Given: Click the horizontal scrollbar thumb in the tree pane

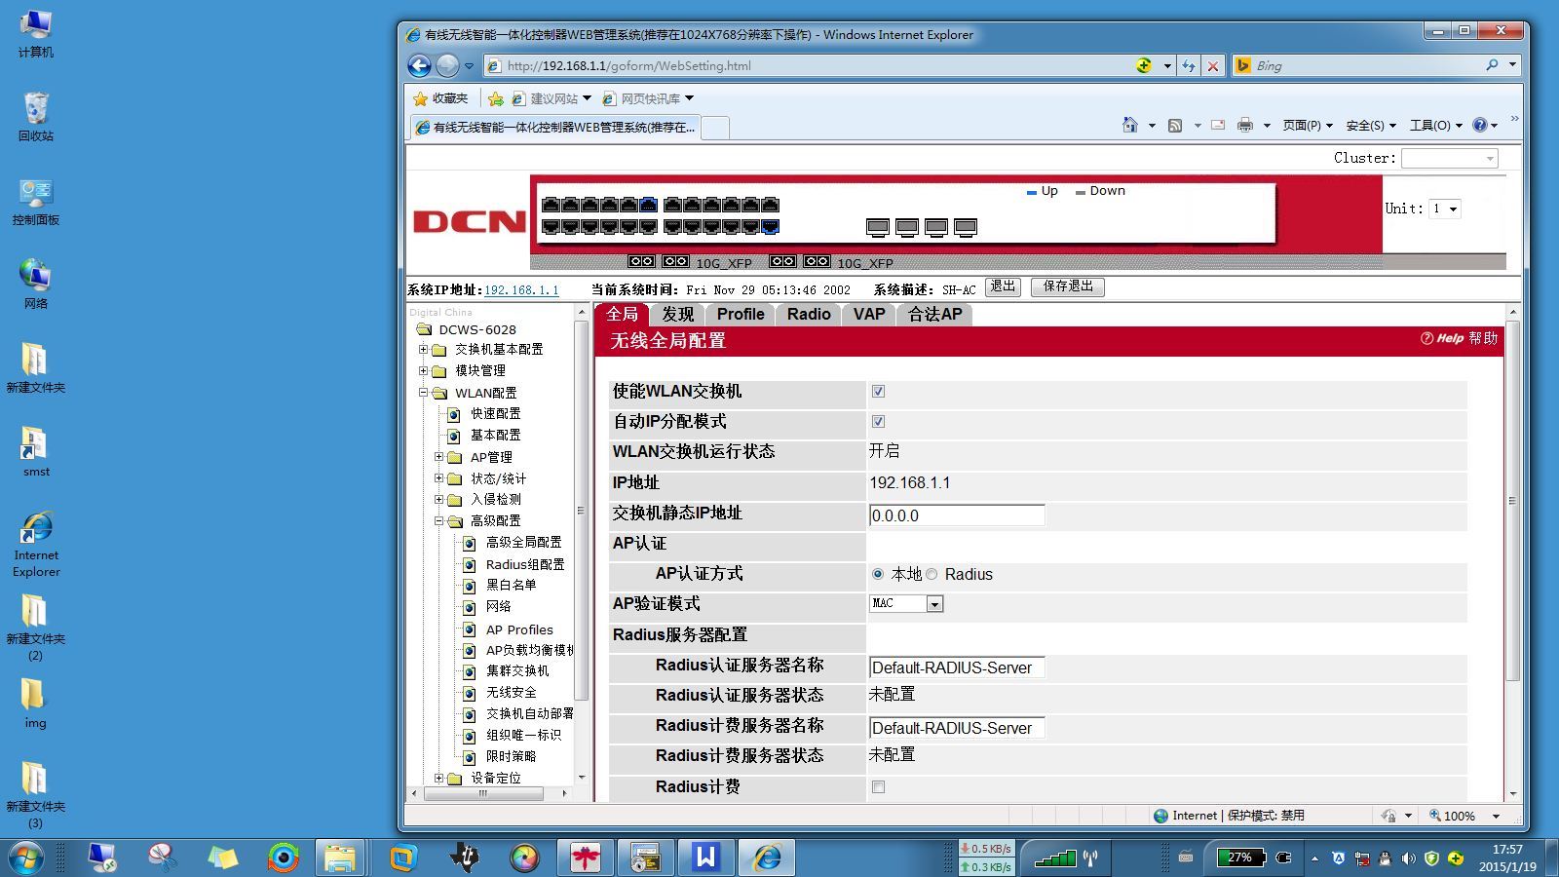Looking at the screenshot, I should tap(483, 793).
